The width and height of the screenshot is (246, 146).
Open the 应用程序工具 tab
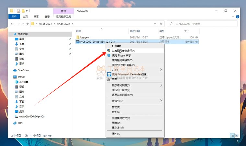coord(64,17)
